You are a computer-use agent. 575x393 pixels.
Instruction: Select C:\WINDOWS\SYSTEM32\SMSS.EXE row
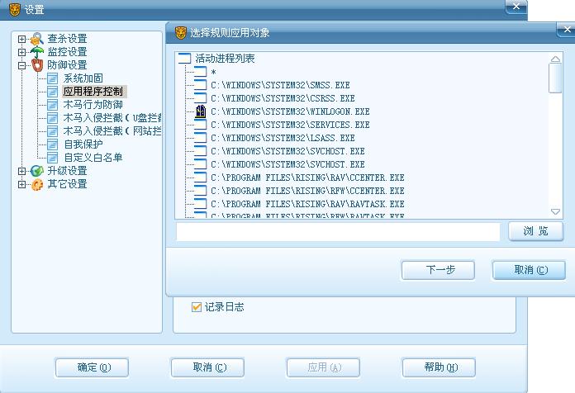point(280,85)
